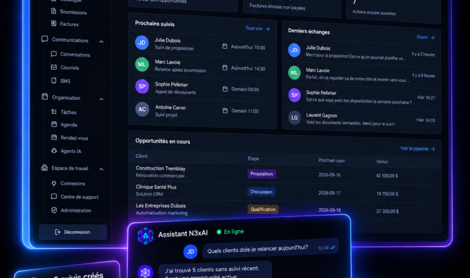Image resolution: width=470 pixels, height=278 pixels.
Task: Collapse the Organisation section chevron
Action: click(101, 99)
